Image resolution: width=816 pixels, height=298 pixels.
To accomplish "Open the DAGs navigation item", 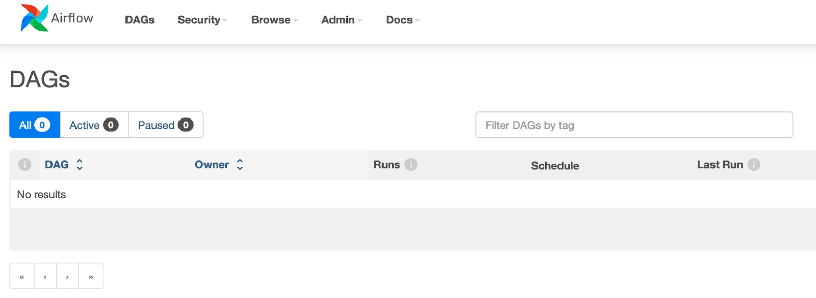I will point(140,20).
